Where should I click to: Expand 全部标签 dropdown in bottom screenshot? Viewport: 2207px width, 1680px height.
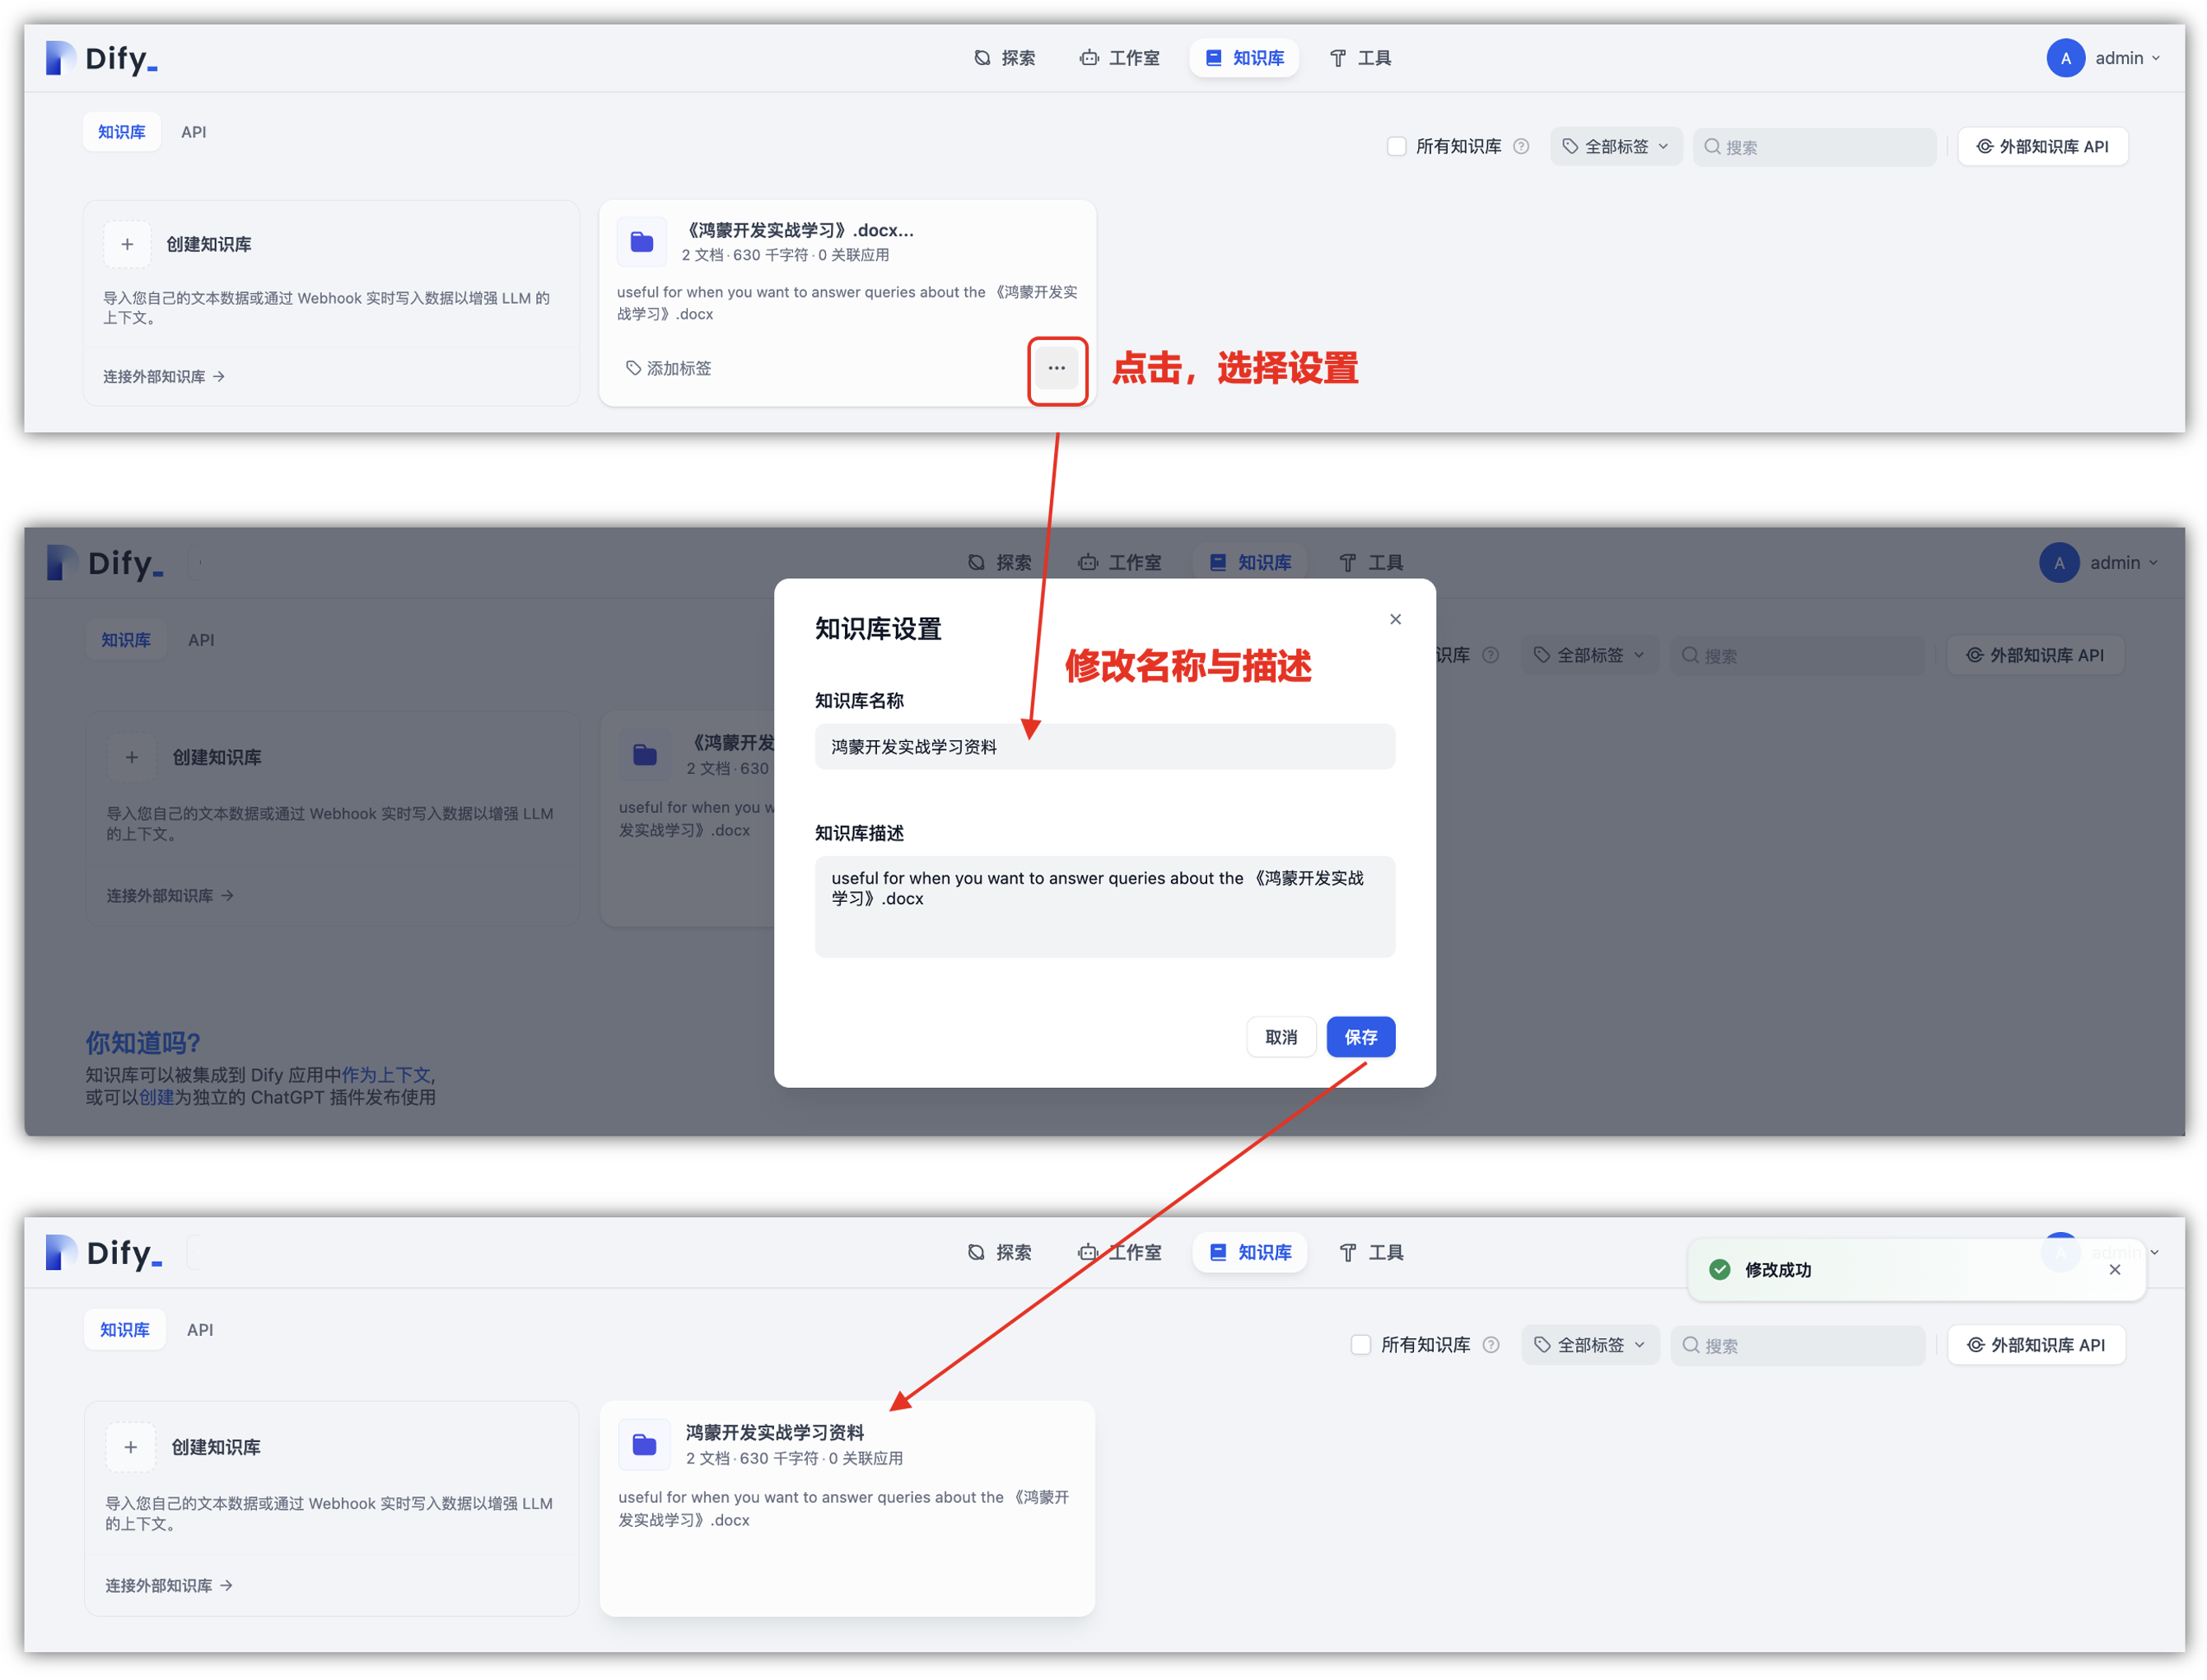tap(1590, 1345)
